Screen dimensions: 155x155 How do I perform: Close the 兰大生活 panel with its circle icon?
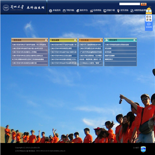point(100,40)
